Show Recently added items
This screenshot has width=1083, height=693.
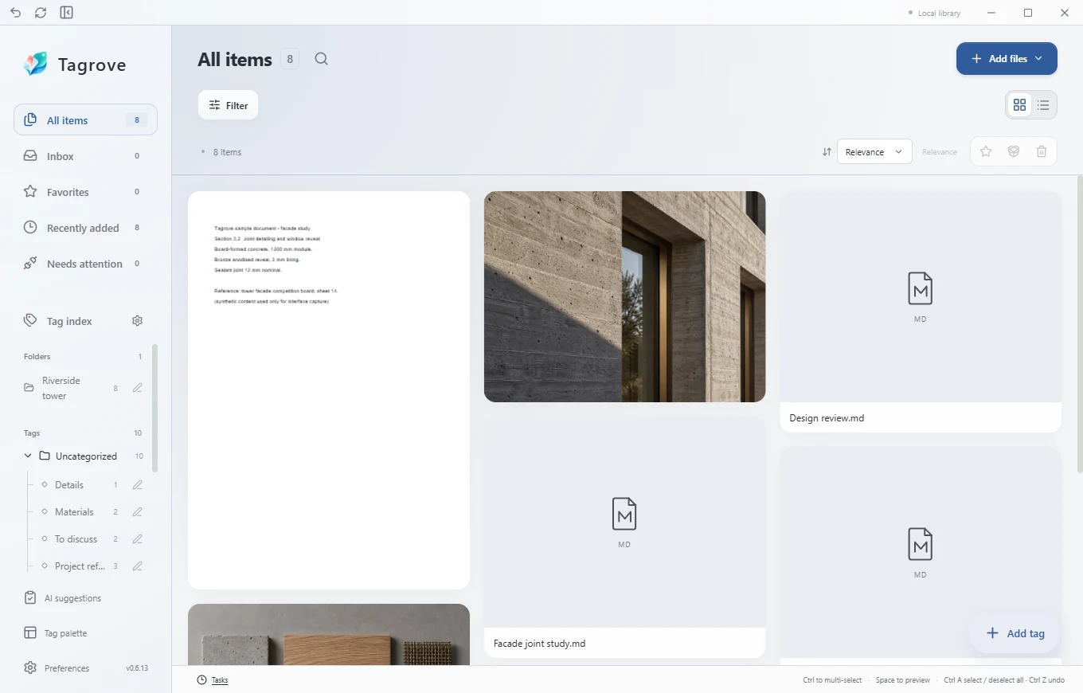pos(85,228)
